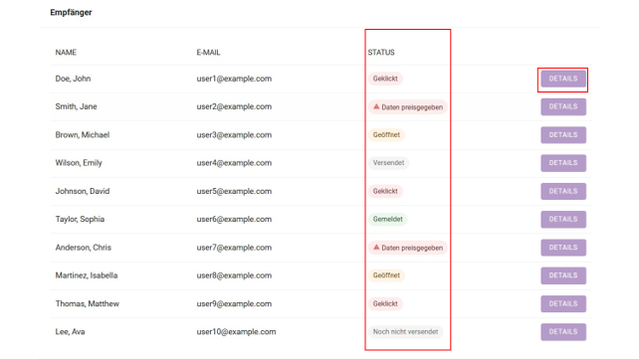Select the name Anderson, Chris
Screen dimensions: 639x359
coord(84,247)
